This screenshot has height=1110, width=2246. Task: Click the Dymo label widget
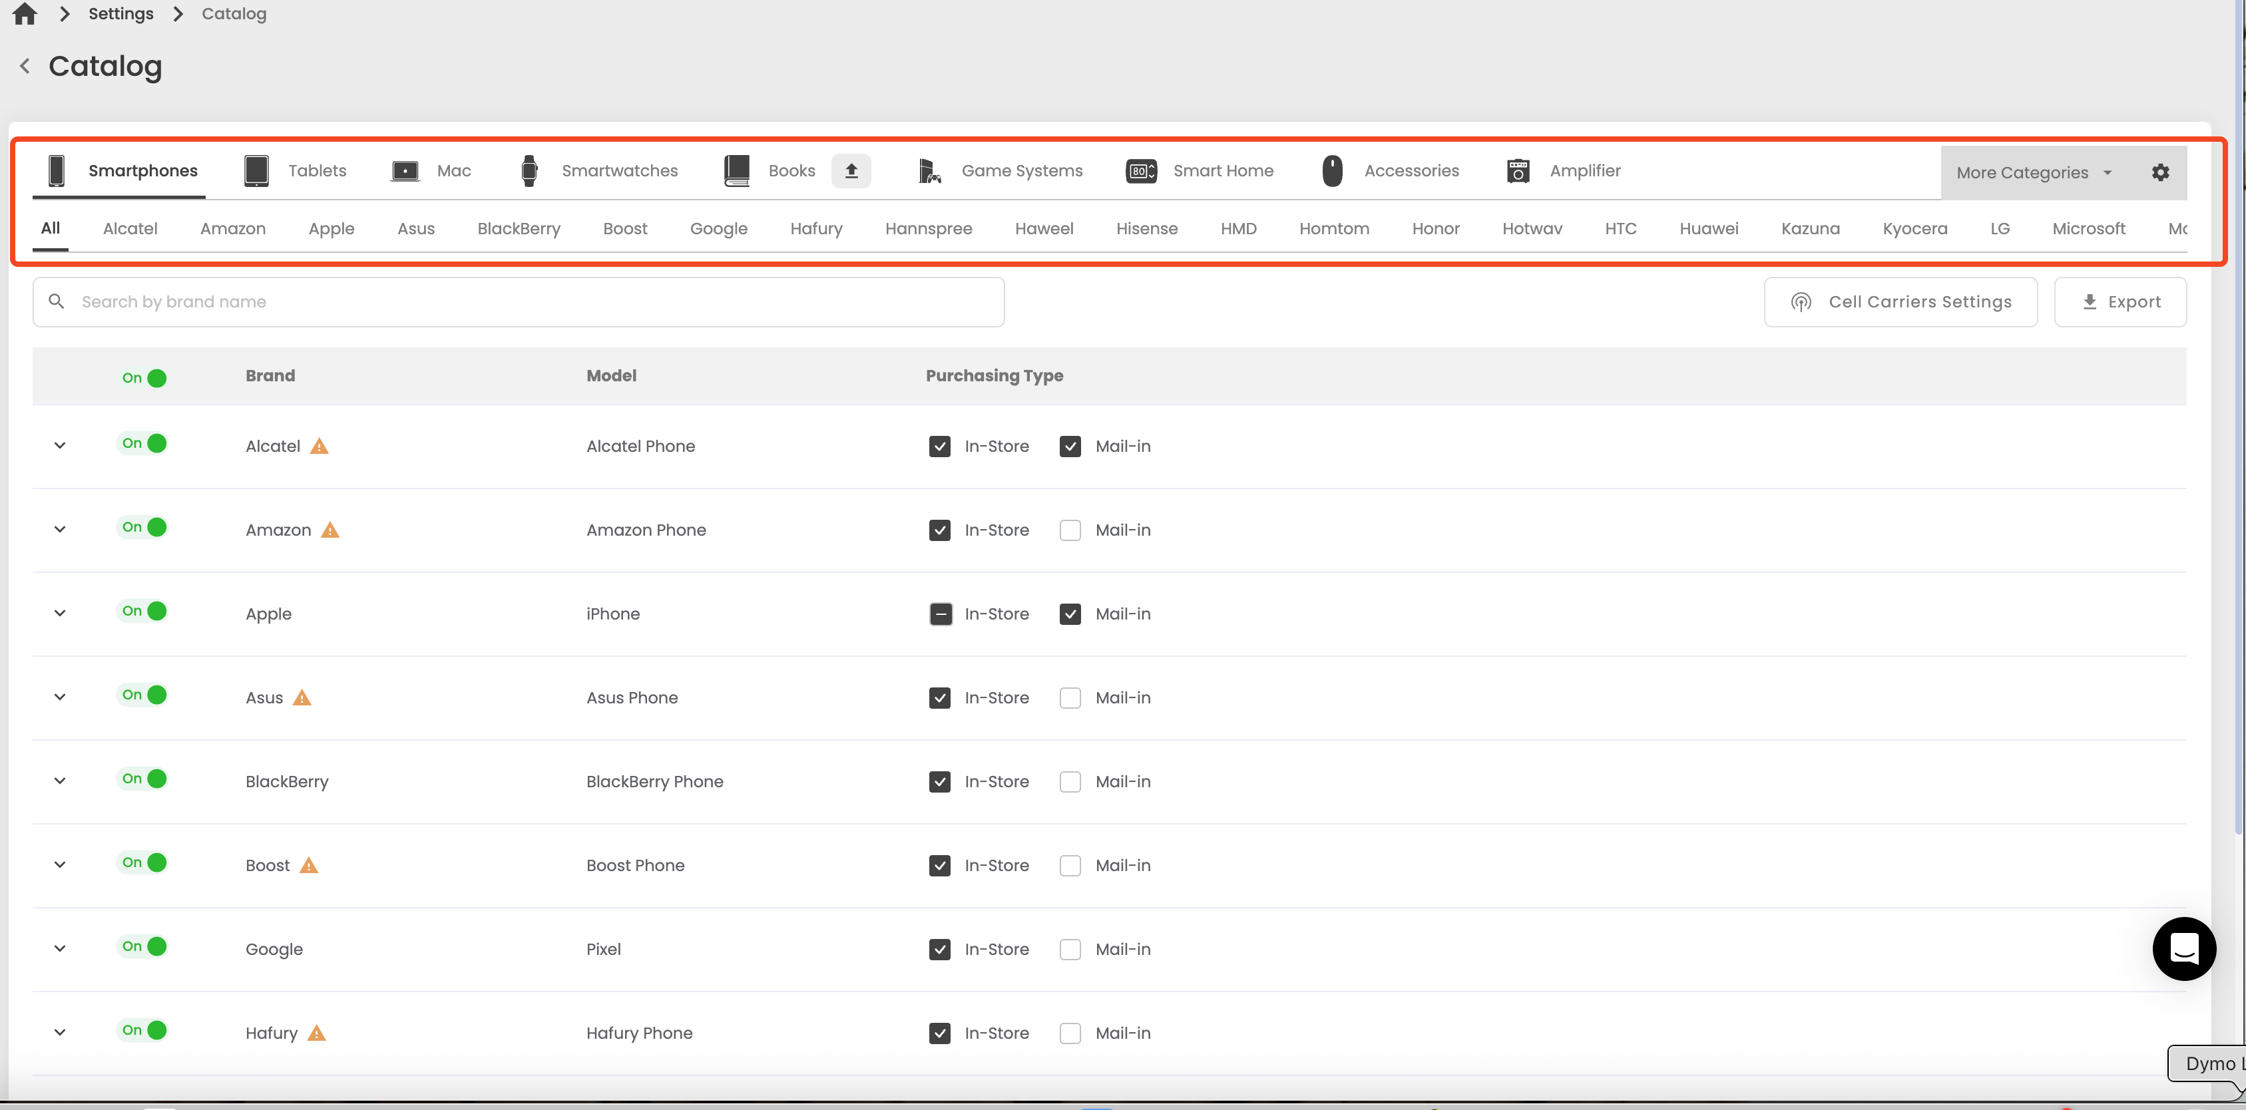click(2207, 1064)
